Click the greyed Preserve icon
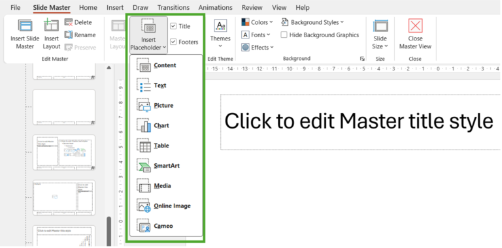 (x=69, y=47)
